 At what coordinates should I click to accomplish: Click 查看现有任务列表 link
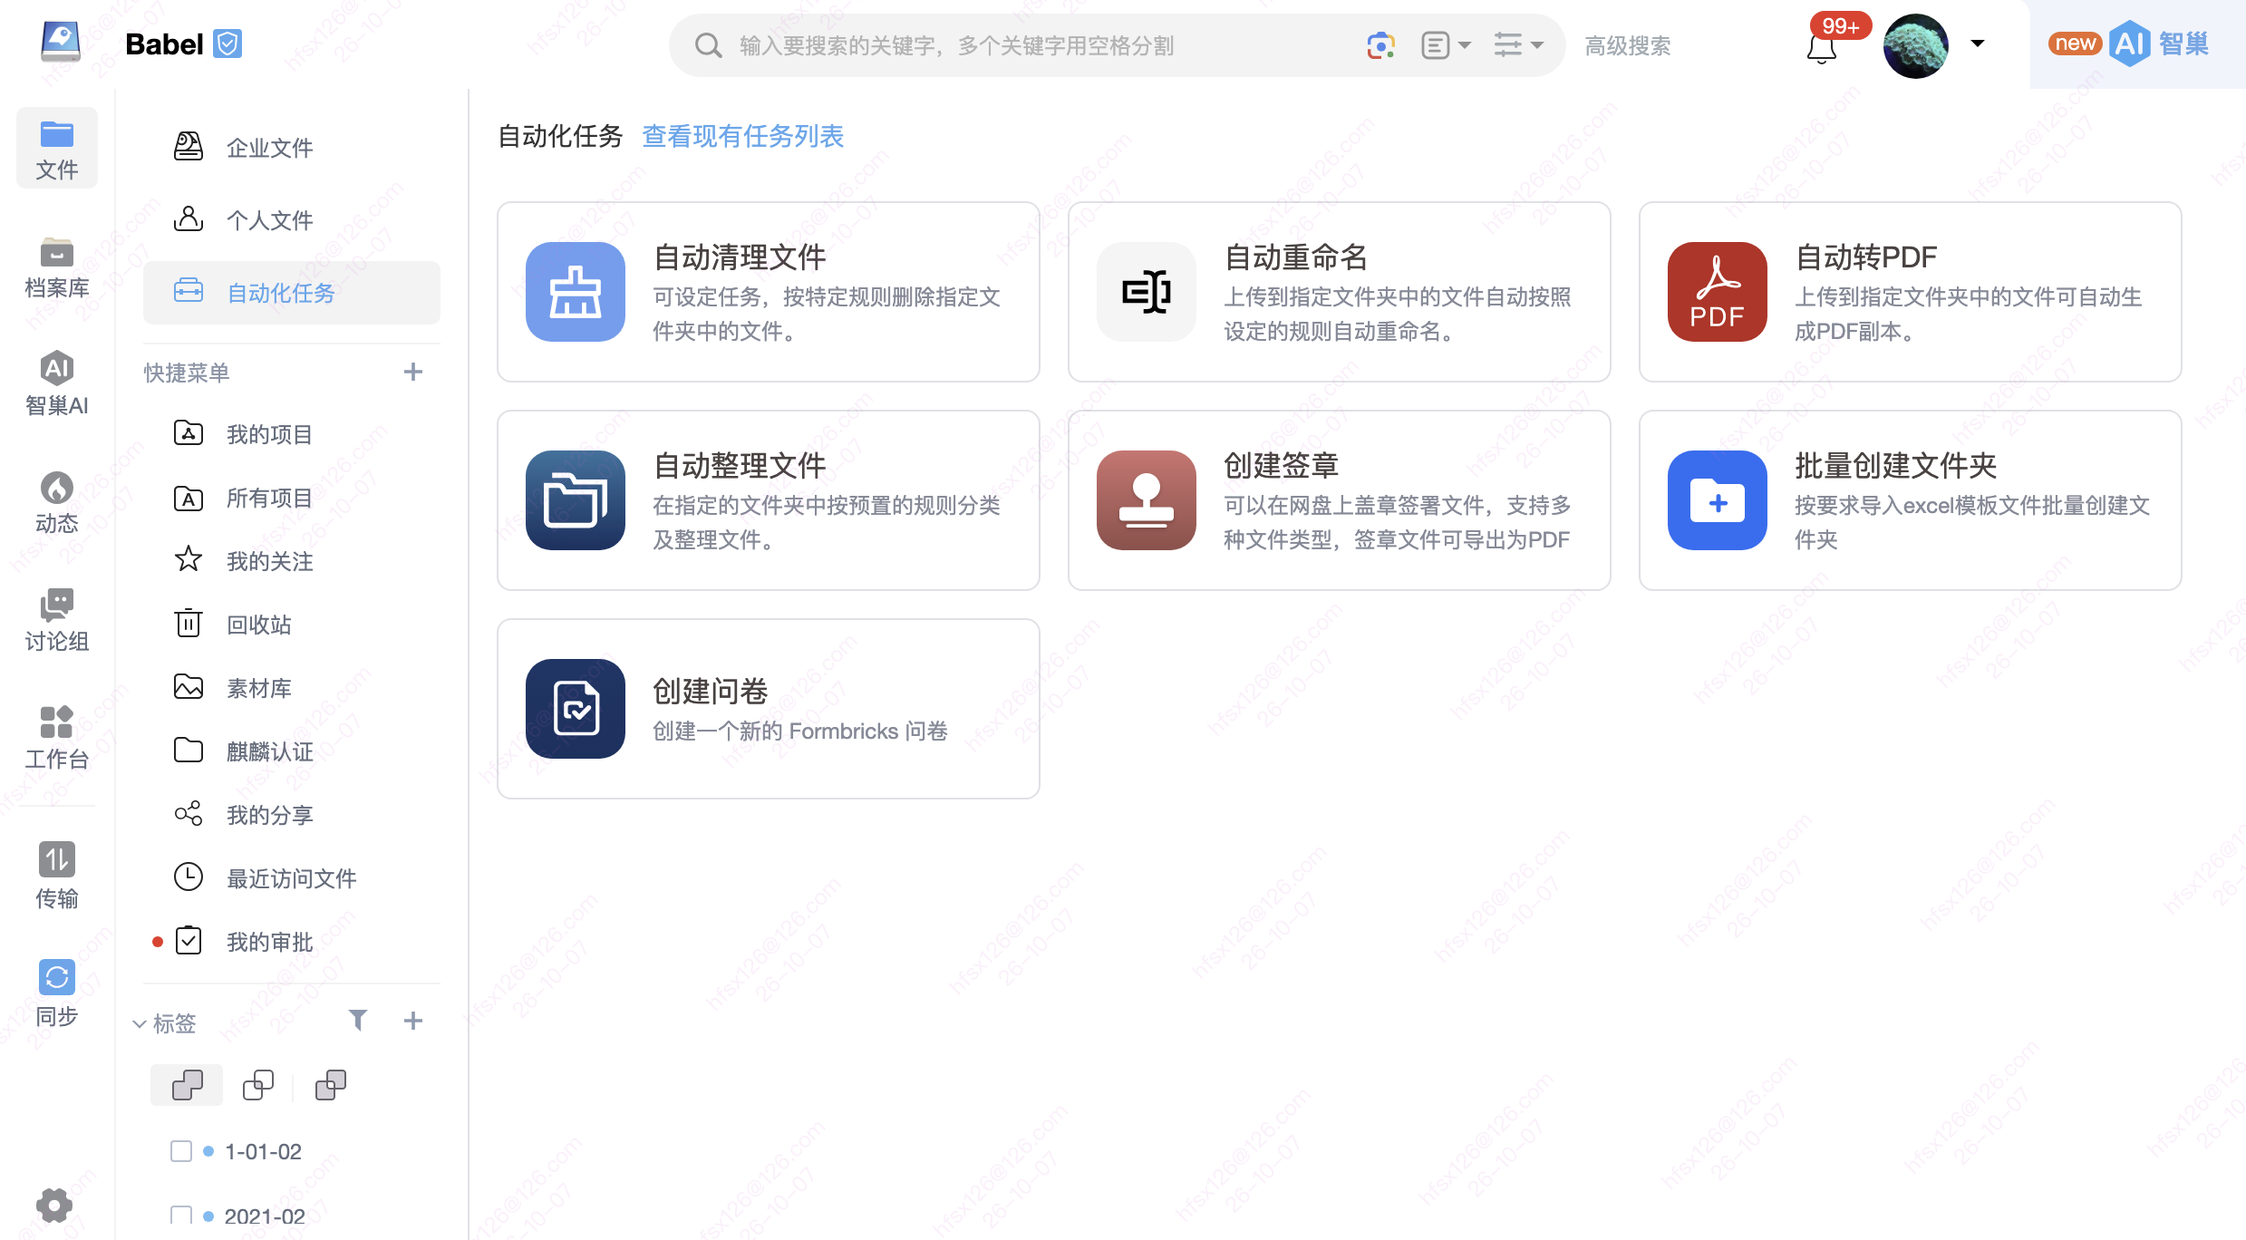pyautogui.click(x=742, y=136)
